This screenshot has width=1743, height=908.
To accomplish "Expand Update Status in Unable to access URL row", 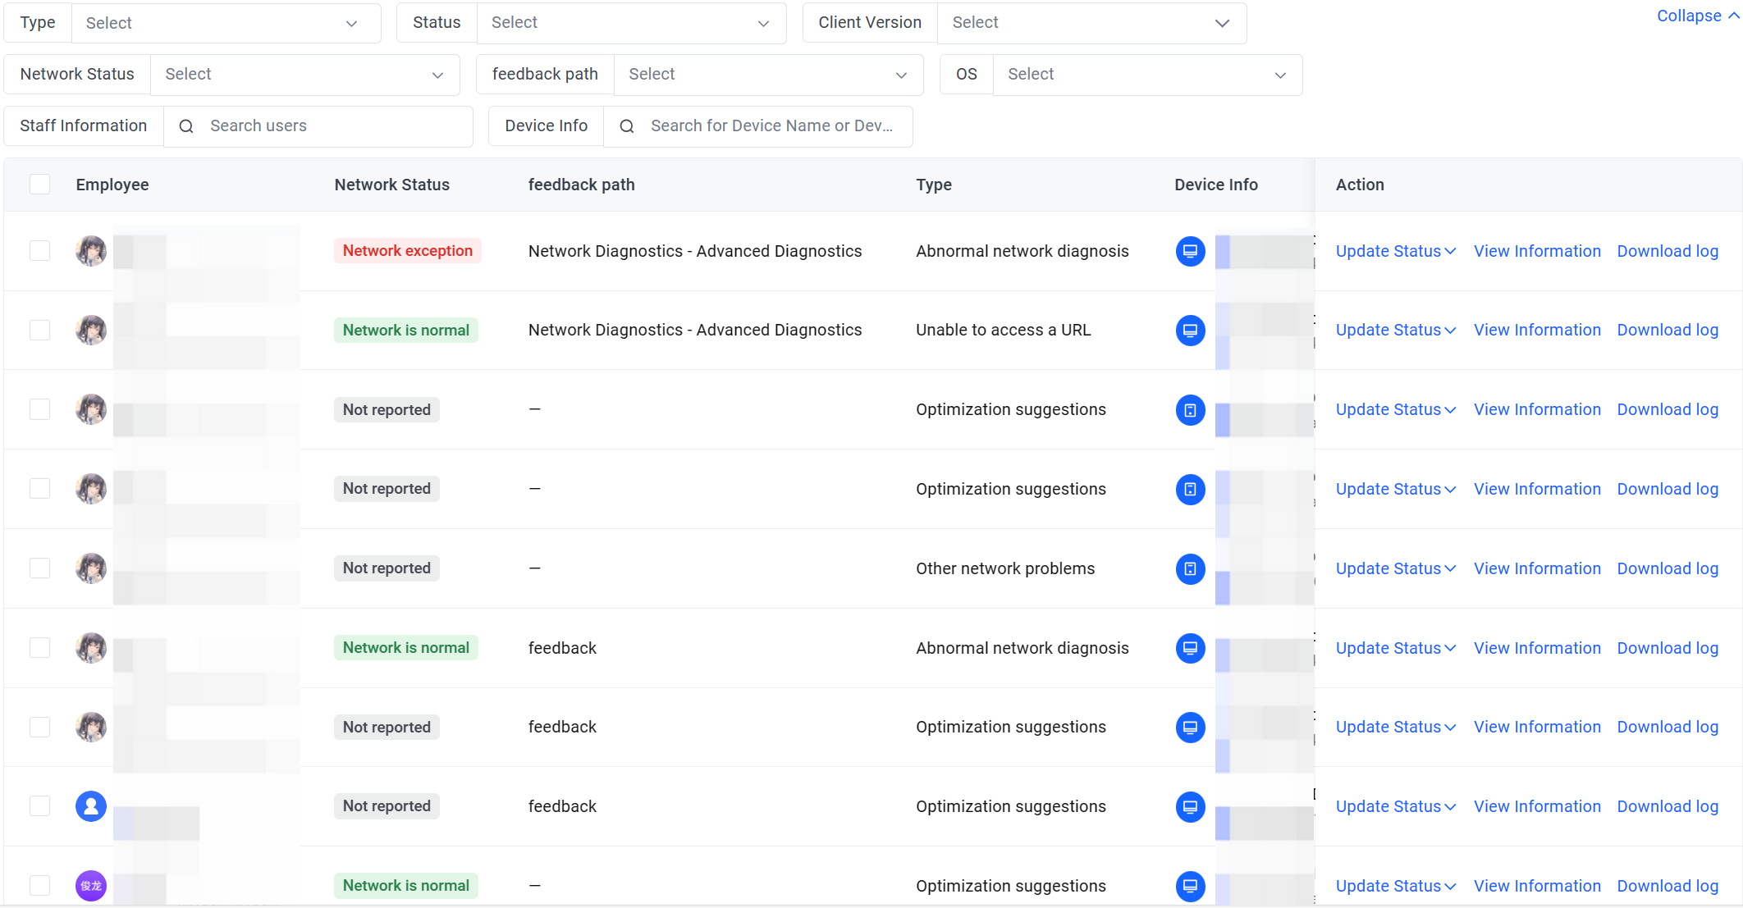I will [x=1396, y=331].
